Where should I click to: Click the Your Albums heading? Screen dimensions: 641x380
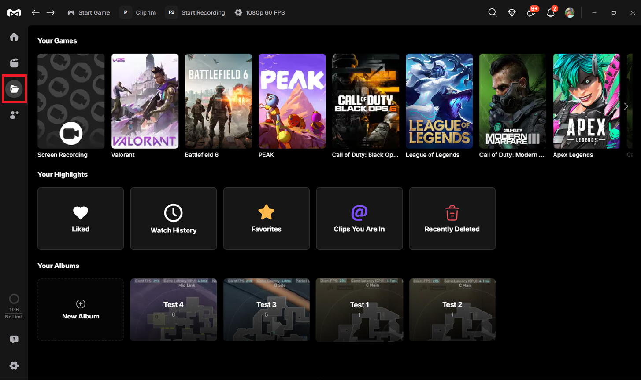[59, 266]
